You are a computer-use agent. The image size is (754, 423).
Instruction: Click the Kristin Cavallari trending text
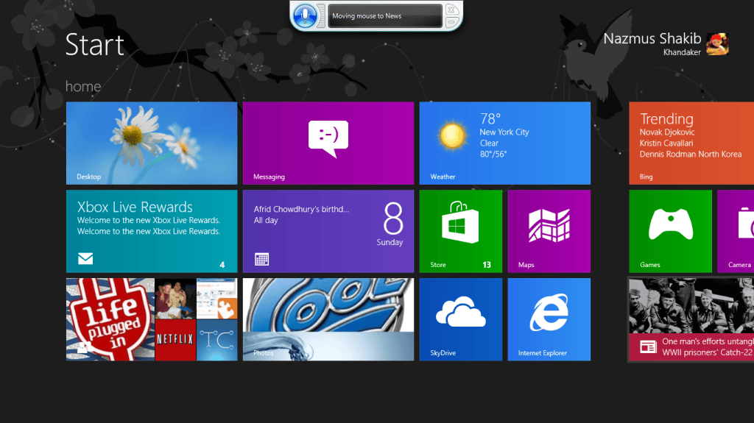click(x=666, y=143)
